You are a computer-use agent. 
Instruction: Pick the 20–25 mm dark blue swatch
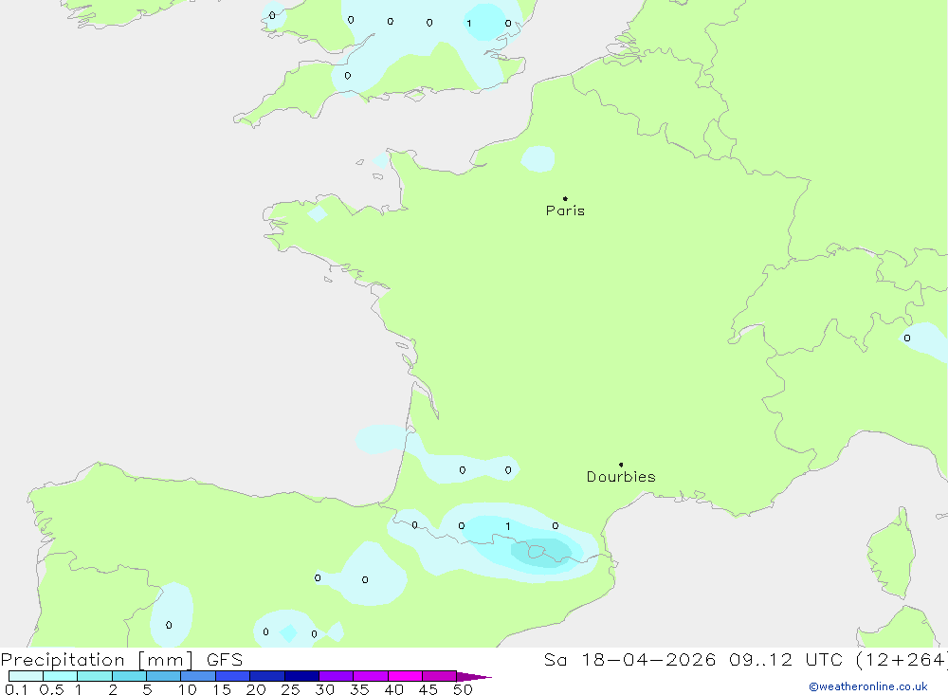[267, 676]
